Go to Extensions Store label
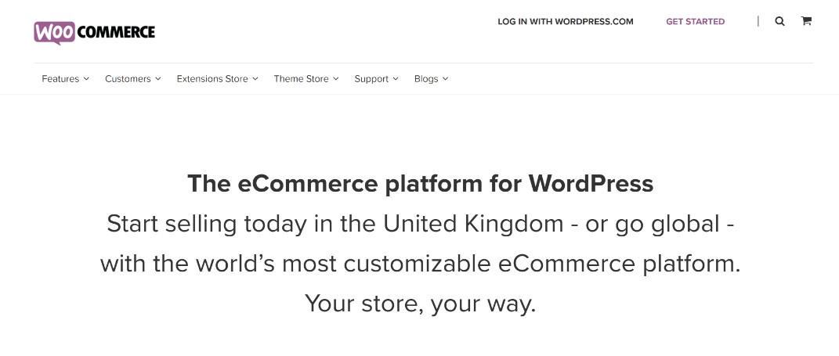The width and height of the screenshot is (839, 356). click(x=212, y=78)
